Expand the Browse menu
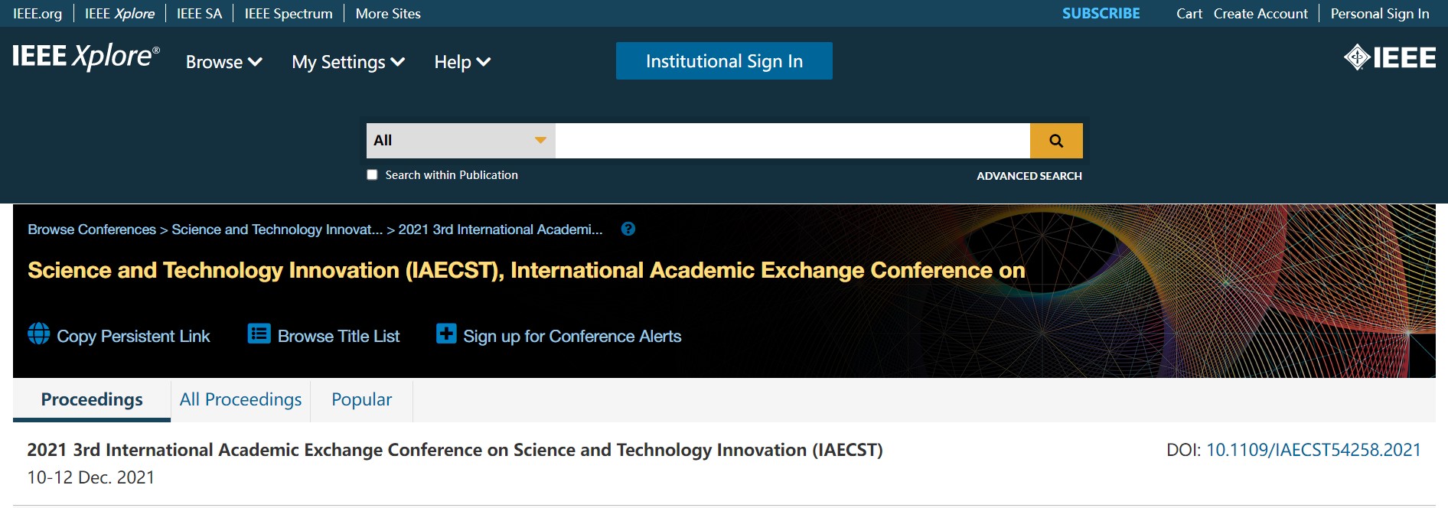Screen dimensions: 1448x508 (224, 62)
